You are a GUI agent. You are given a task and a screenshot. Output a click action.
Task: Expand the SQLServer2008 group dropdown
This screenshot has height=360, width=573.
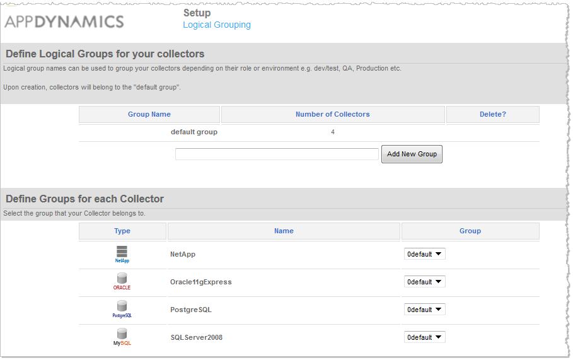coord(424,337)
